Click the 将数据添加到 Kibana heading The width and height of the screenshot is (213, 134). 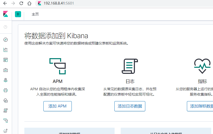pos(56,36)
